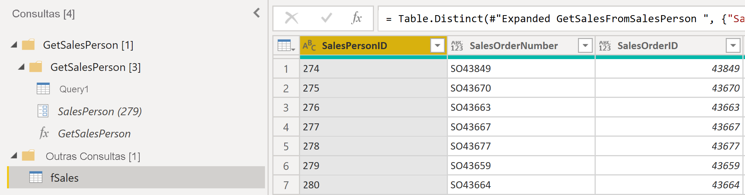This screenshot has width=745, height=195.
Task: Open the GetSalesPerson function query
Action: coord(94,134)
